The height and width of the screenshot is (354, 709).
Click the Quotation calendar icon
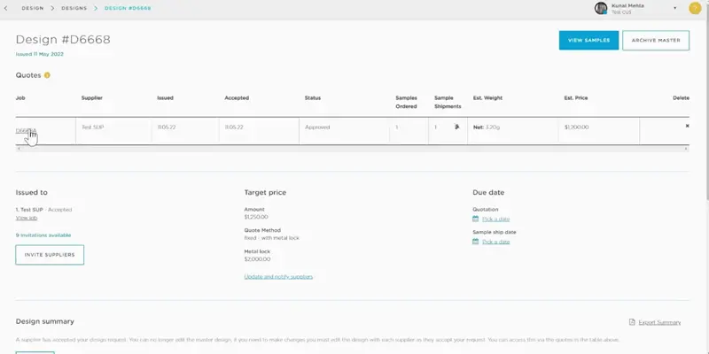[476, 219]
